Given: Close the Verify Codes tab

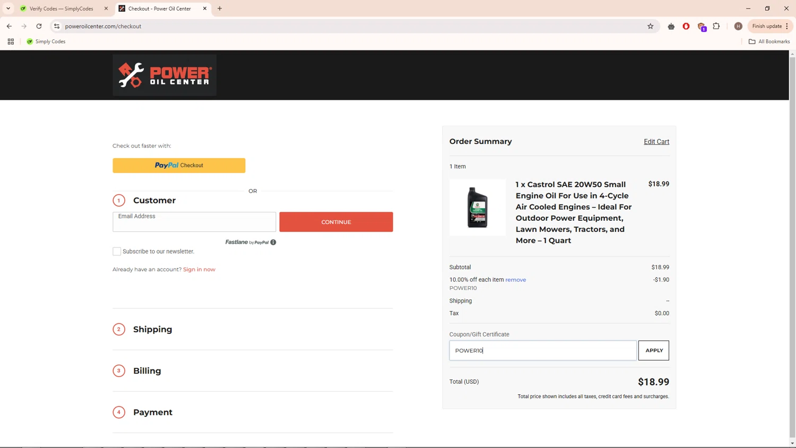Looking at the screenshot, I should tap(106, 8).
